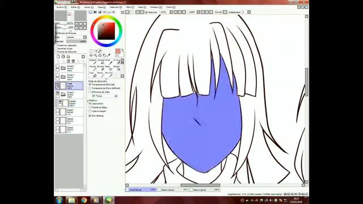The width and height of the screenshot is (363, 204).
Task: Show the HSV sliders panel icon
Action: pyautogui.click(x=100, y=12)
